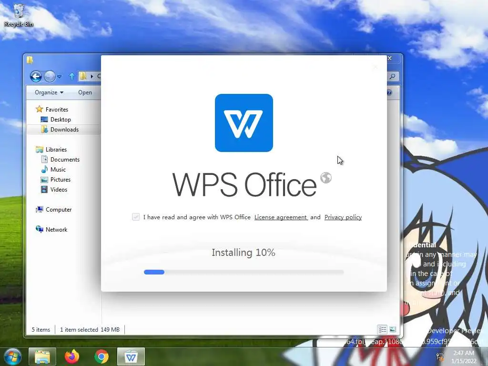Open the Pictures library
The height and width of the screenshot is (366, 488).
tap(61, 180)
